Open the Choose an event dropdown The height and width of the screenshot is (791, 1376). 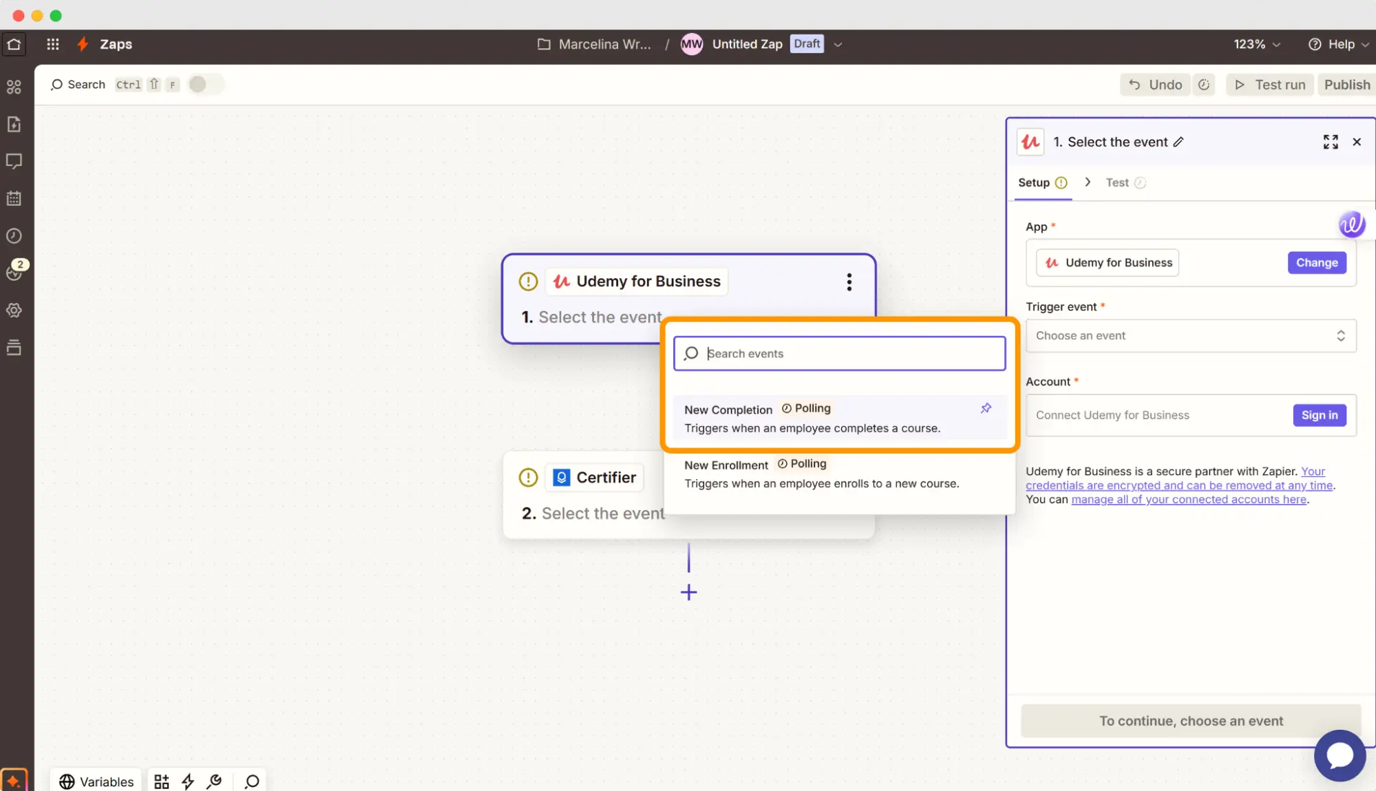tap(1190, 335)
